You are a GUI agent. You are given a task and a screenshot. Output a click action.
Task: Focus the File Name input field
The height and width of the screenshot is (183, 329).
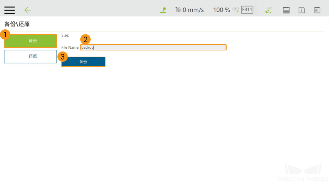pos(153,47)
